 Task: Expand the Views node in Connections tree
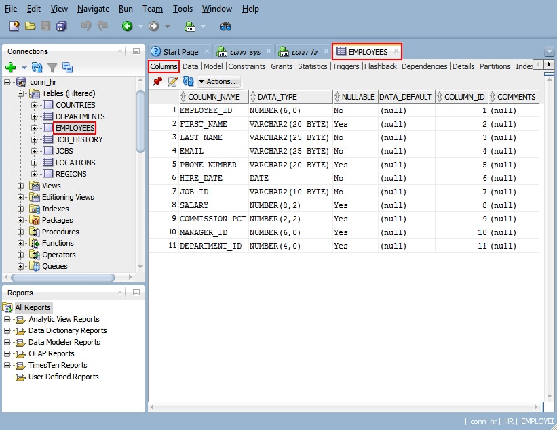21,186
